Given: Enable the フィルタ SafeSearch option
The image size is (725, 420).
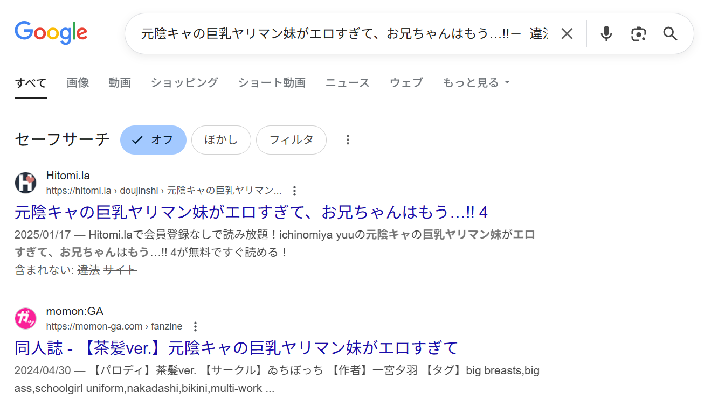Looking at the screenshot, I should pyautogui.click(x=291, y=139).
